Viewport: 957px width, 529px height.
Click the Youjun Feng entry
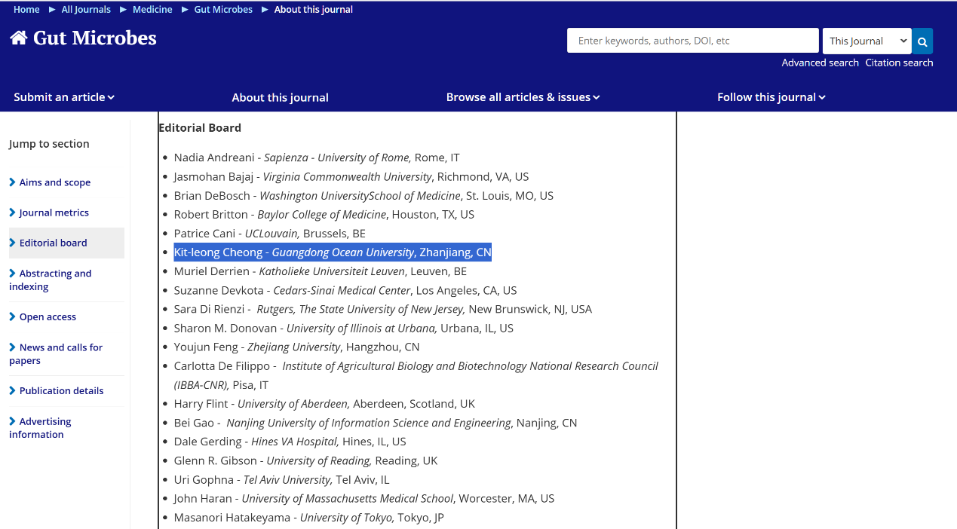(296, 347)
